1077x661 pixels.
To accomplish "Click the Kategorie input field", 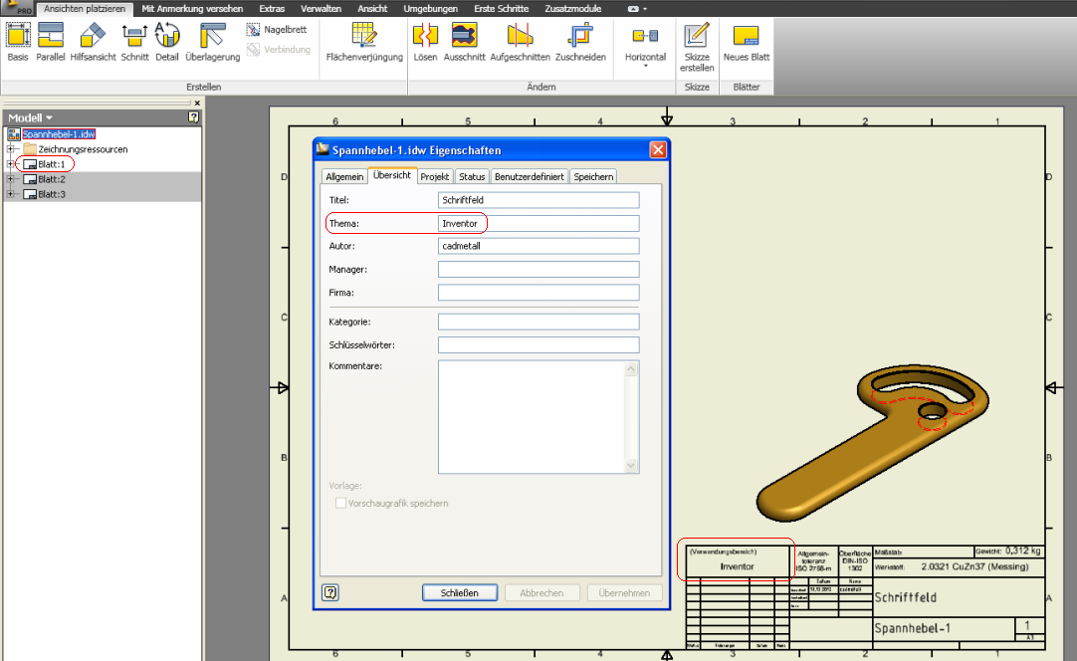I will pos(538,322).
